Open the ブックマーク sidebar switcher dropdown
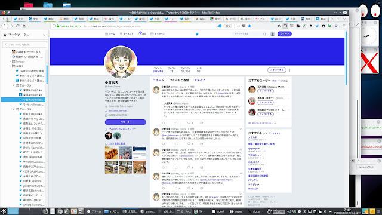The width and height of the screenshot is (382, 215). tap(19, 35)
